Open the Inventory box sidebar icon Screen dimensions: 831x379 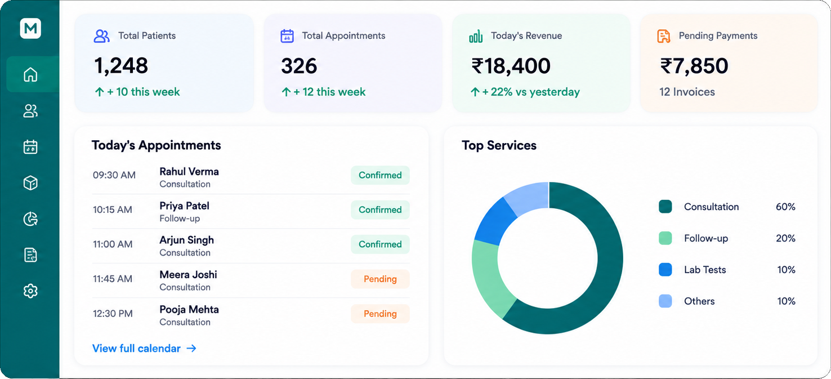tap(30, 183)
